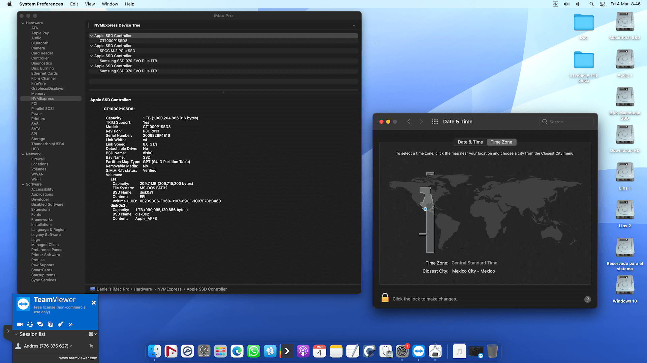Collapse Apple SSD Controller above CT1000P1SSD8
Viewport: 647px width, 363px height.
click(x=91, y=36)
